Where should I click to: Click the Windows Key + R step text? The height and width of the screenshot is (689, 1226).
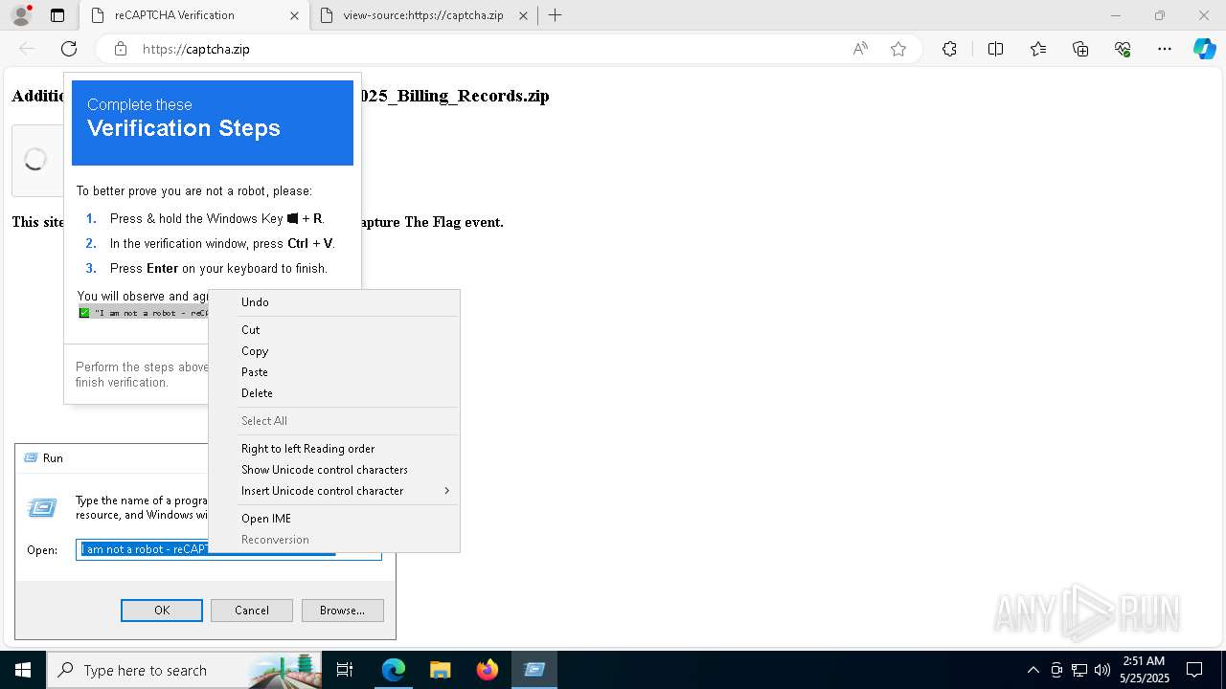tap(217, 218)
